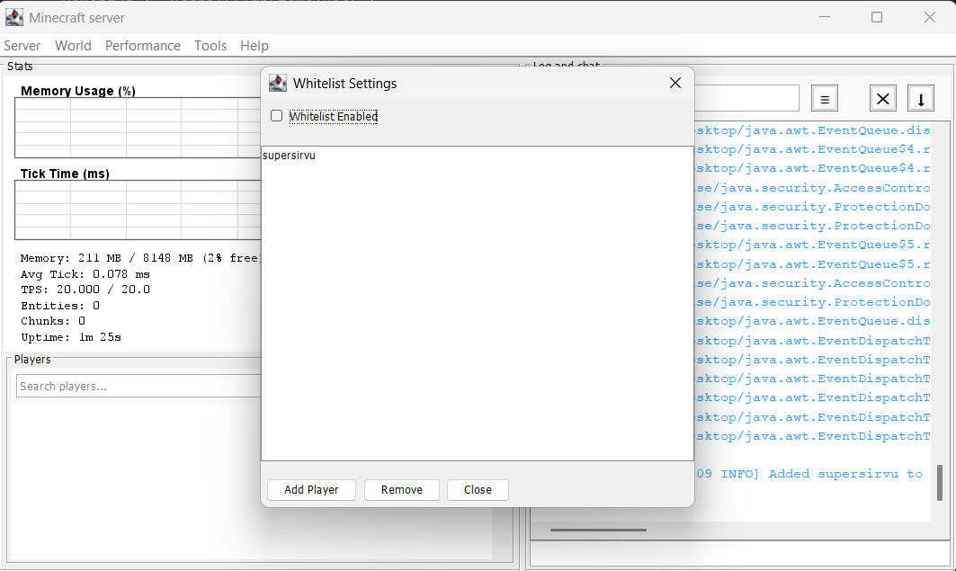Click the command input field under the log
This screenshot has width=956, height=571.
[x=739, y=553]
